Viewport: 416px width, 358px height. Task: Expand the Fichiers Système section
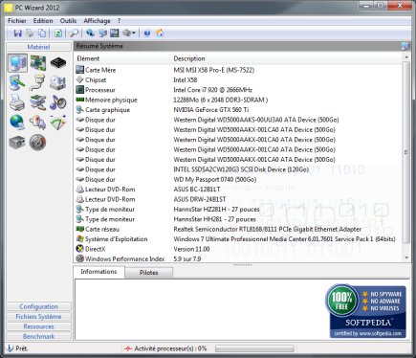tap(38, 317)
